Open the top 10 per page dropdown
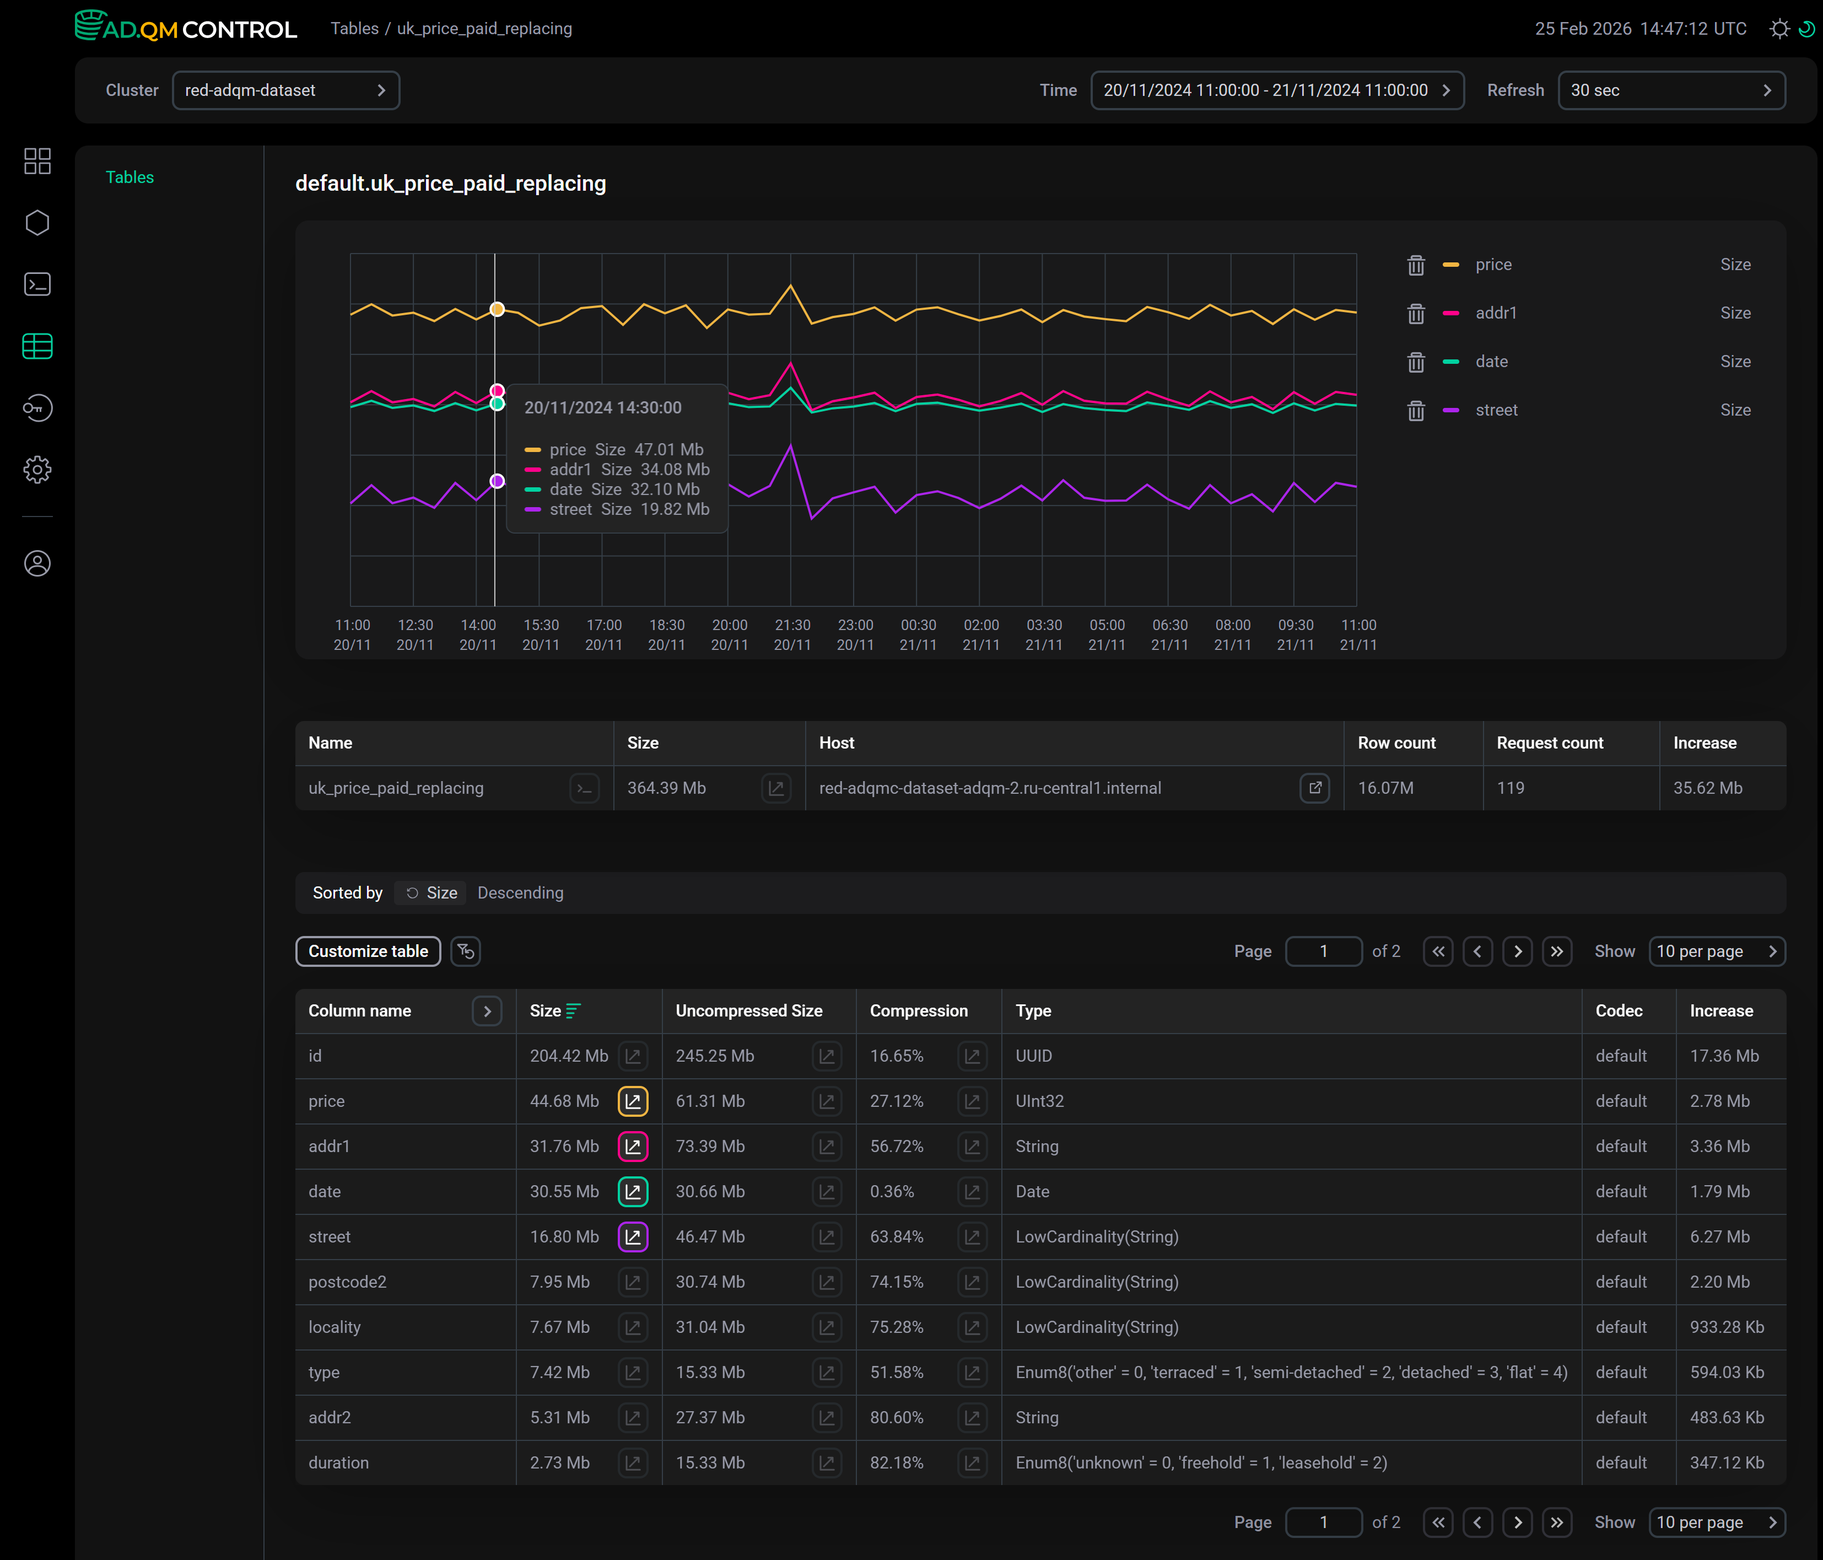This screenshot has width=1823, height=1560. point(1717,951)
